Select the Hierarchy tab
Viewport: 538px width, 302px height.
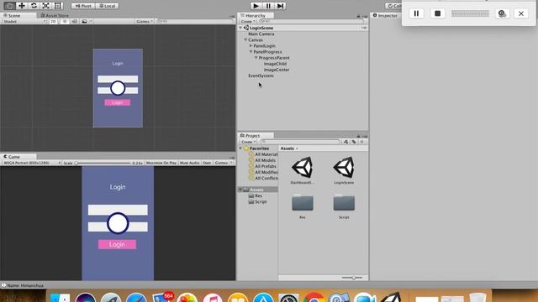[x=256, y=15]
